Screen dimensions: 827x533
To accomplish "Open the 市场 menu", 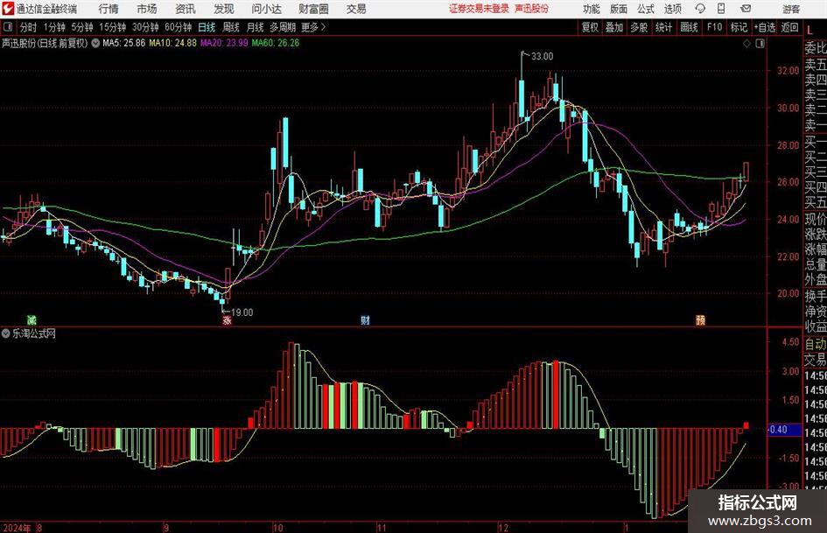I will (147, 9).
